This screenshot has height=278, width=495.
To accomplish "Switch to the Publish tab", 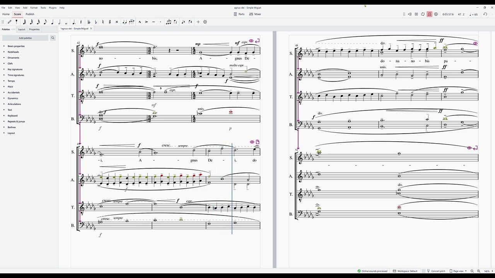I will point(30,14).
